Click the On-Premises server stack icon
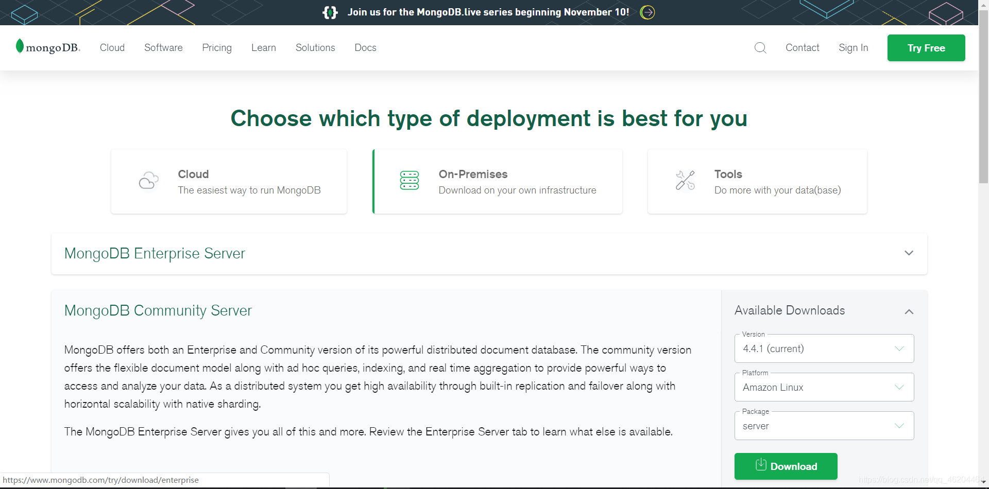This screenshot has width=989, height=489. pyautogui.click(x=410, y=180)
